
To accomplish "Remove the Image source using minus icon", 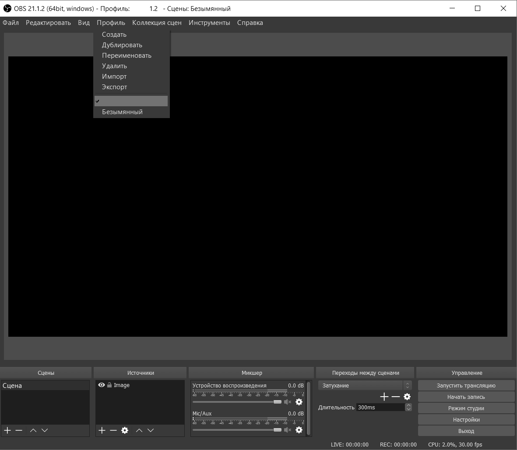I will point(113,430).
